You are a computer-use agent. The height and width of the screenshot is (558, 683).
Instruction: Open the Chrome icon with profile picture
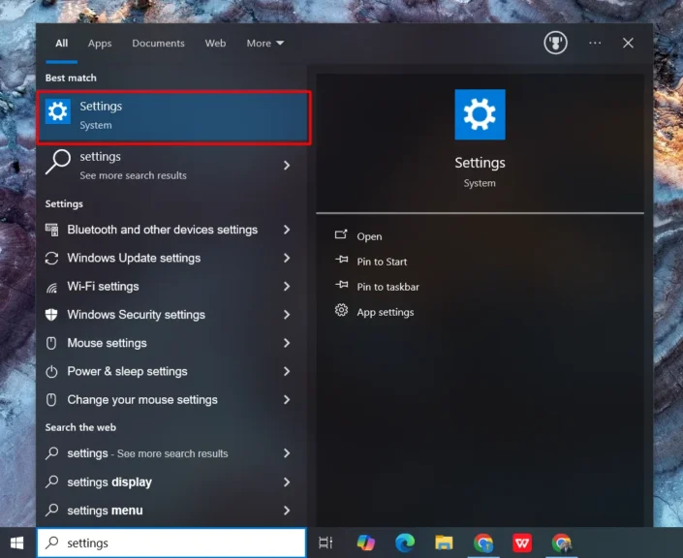(562, 542)
